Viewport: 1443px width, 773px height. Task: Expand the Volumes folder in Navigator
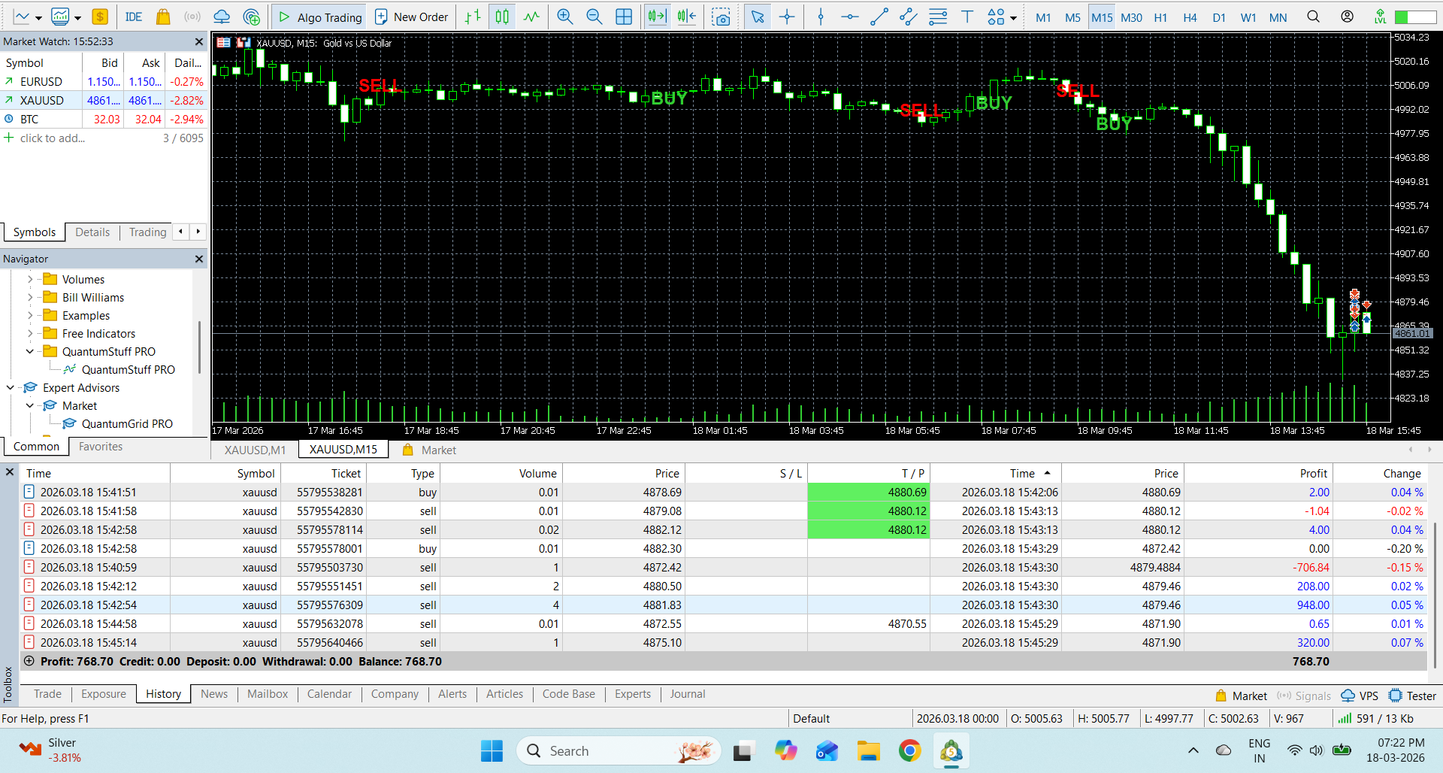point(30,279)
